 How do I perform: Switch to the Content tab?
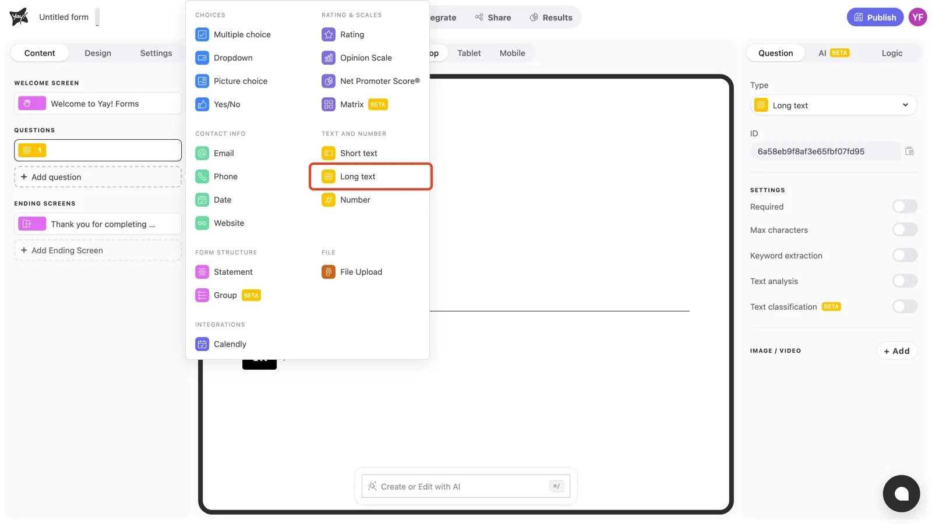coord(40,53)
